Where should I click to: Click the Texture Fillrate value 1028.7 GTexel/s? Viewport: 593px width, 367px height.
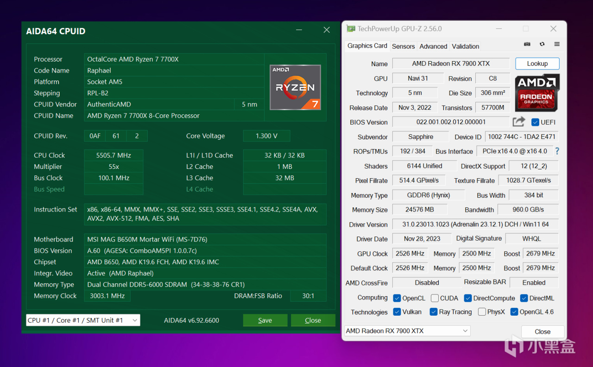[529, 180]
